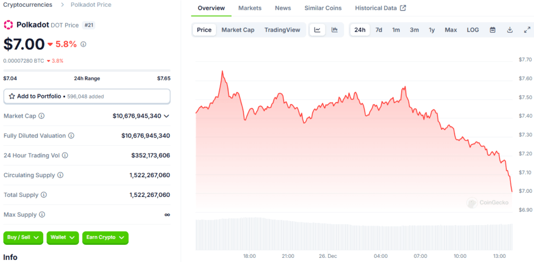Switch chart to TradingView
Screen dimensions: 534x262
(x=282, y=30)
